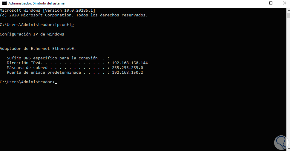Open the Command Prompt system menu icon
This screenshot has height=151, width=290.
tap(4, 3)
